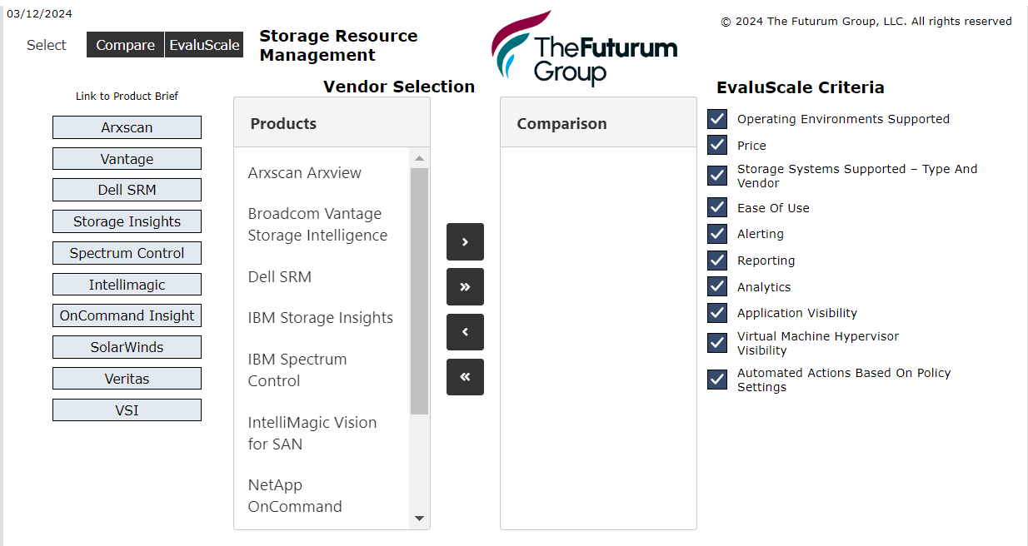1028x546 pixels.
Task: Click the down arrow on the Products scrollbar
Action: click(x=420, y=518)
